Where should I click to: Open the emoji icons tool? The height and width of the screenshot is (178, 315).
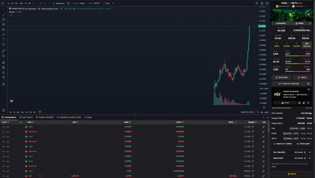tap(3, 44)
